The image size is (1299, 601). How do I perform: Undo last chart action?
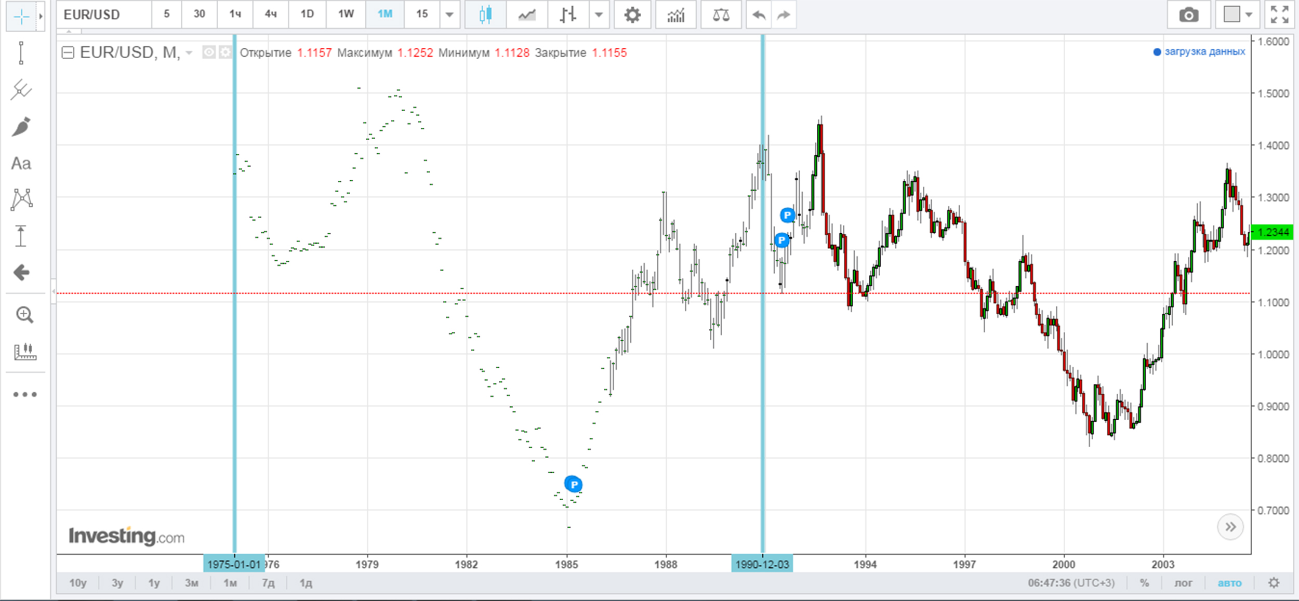click(759, 15)
